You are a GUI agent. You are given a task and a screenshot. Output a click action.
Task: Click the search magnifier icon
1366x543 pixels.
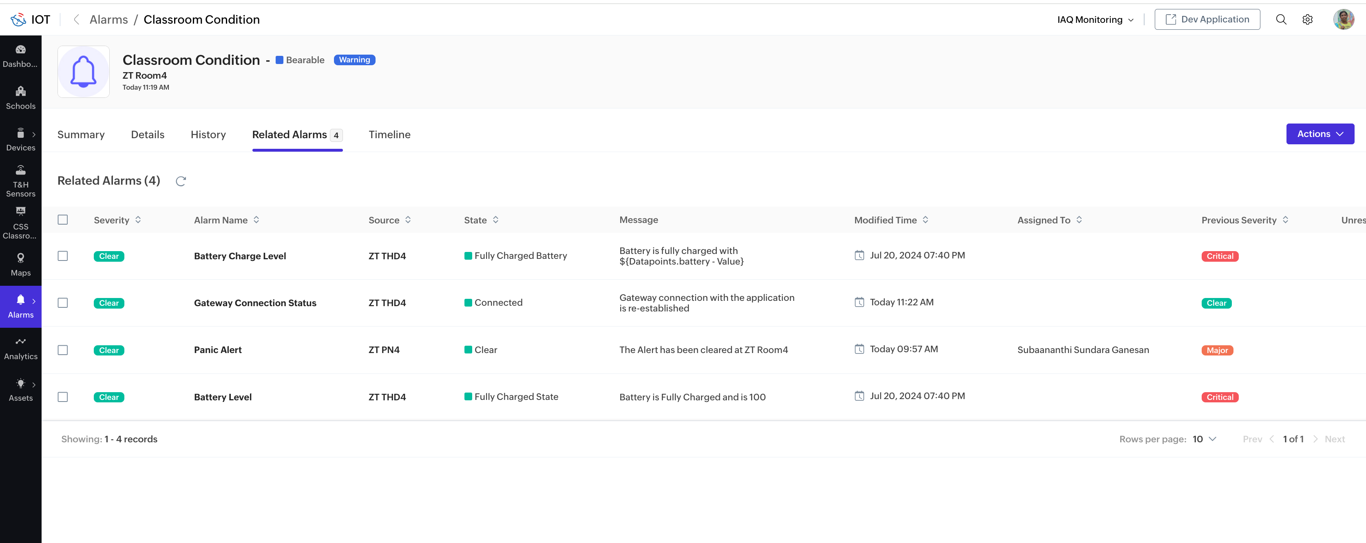pos(1281,20)
